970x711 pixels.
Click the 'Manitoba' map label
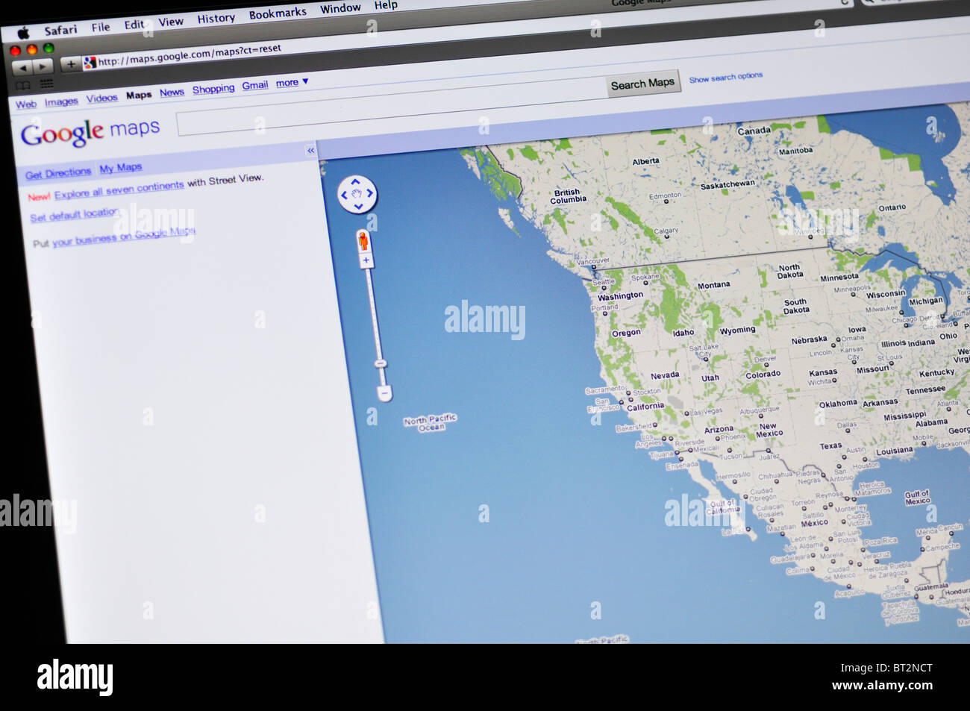[795, 151]
